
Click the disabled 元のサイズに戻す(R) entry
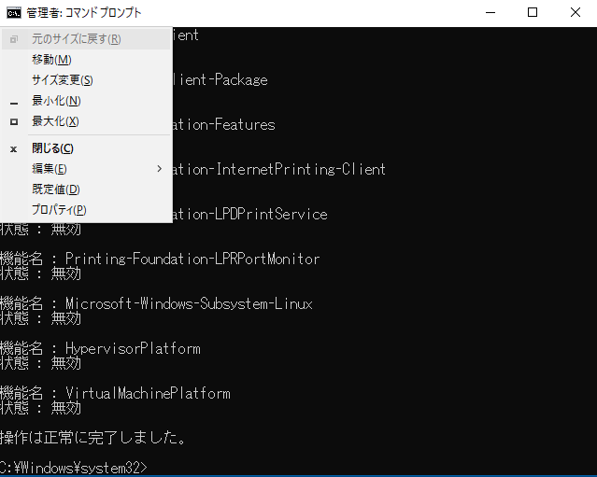pos(86,39)
